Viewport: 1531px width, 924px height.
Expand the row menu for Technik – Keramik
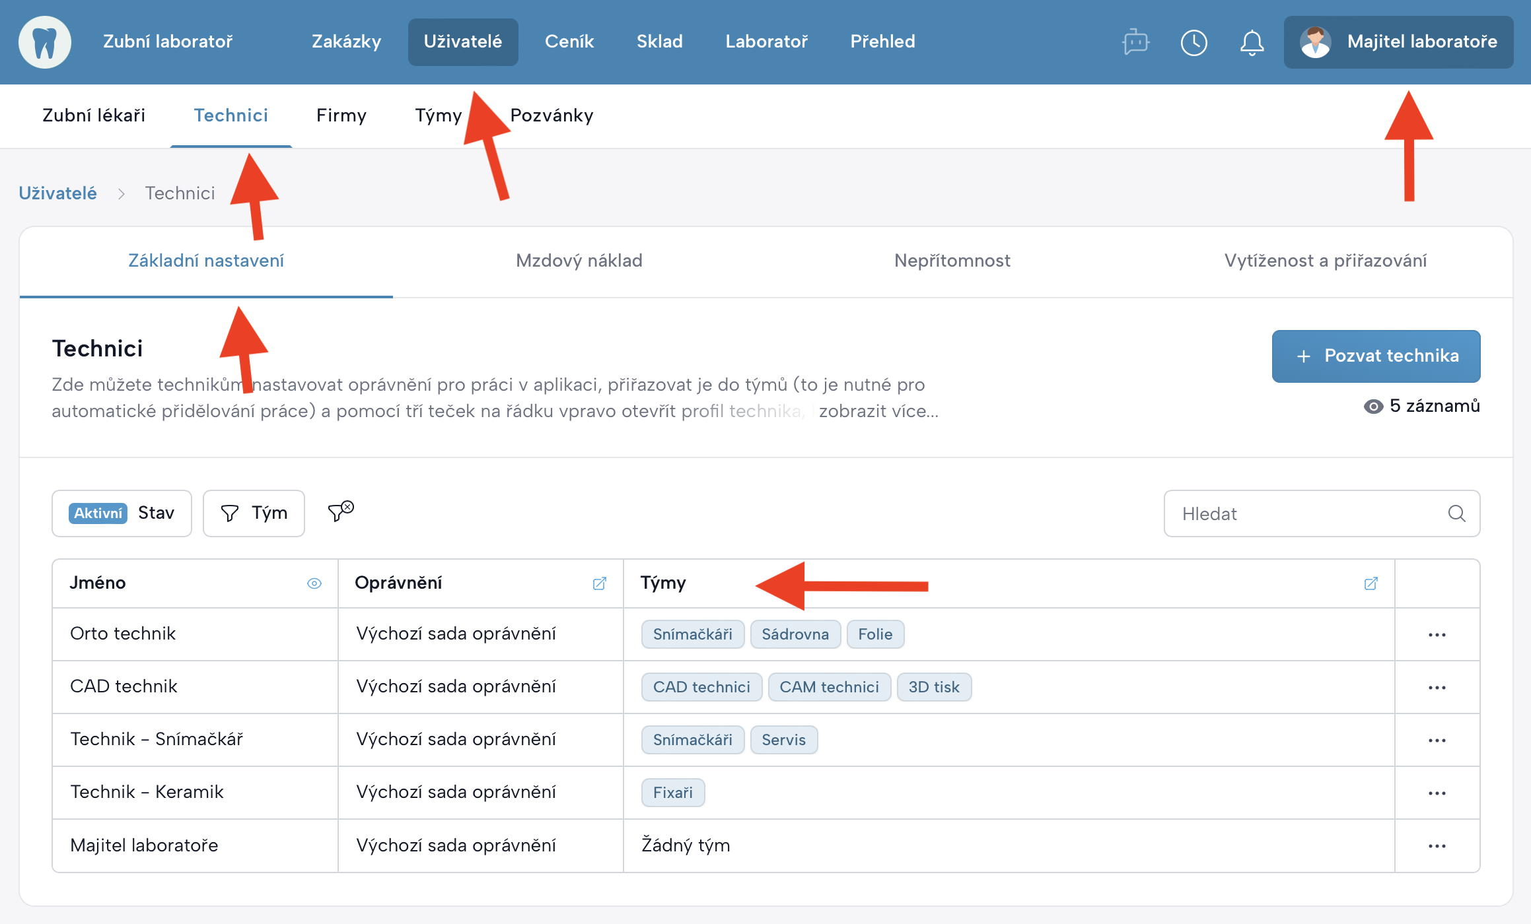pos(1437,793)
